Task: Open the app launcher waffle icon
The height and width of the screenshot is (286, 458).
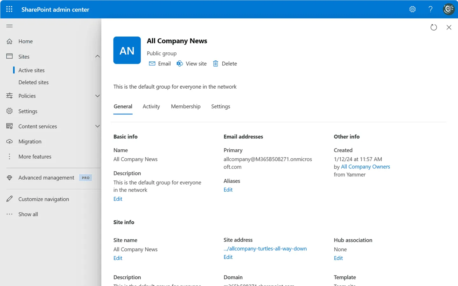Action: click(x=9, y=9)
